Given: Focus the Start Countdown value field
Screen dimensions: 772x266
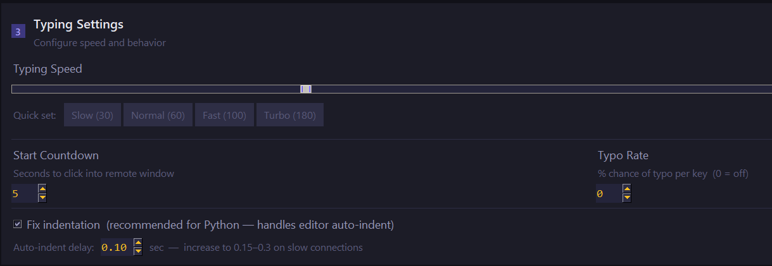Looking at the screenshot, I should click(x=24, y=193).
